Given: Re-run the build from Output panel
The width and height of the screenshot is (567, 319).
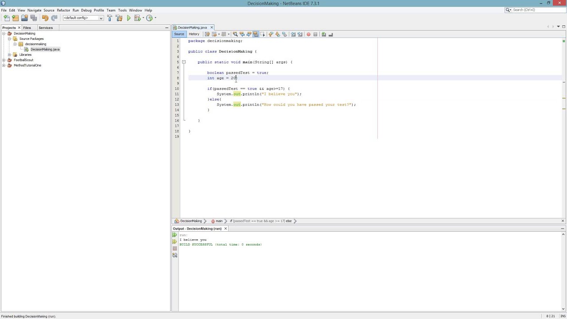Looking at the screenshot, I should tap(175, 235).
